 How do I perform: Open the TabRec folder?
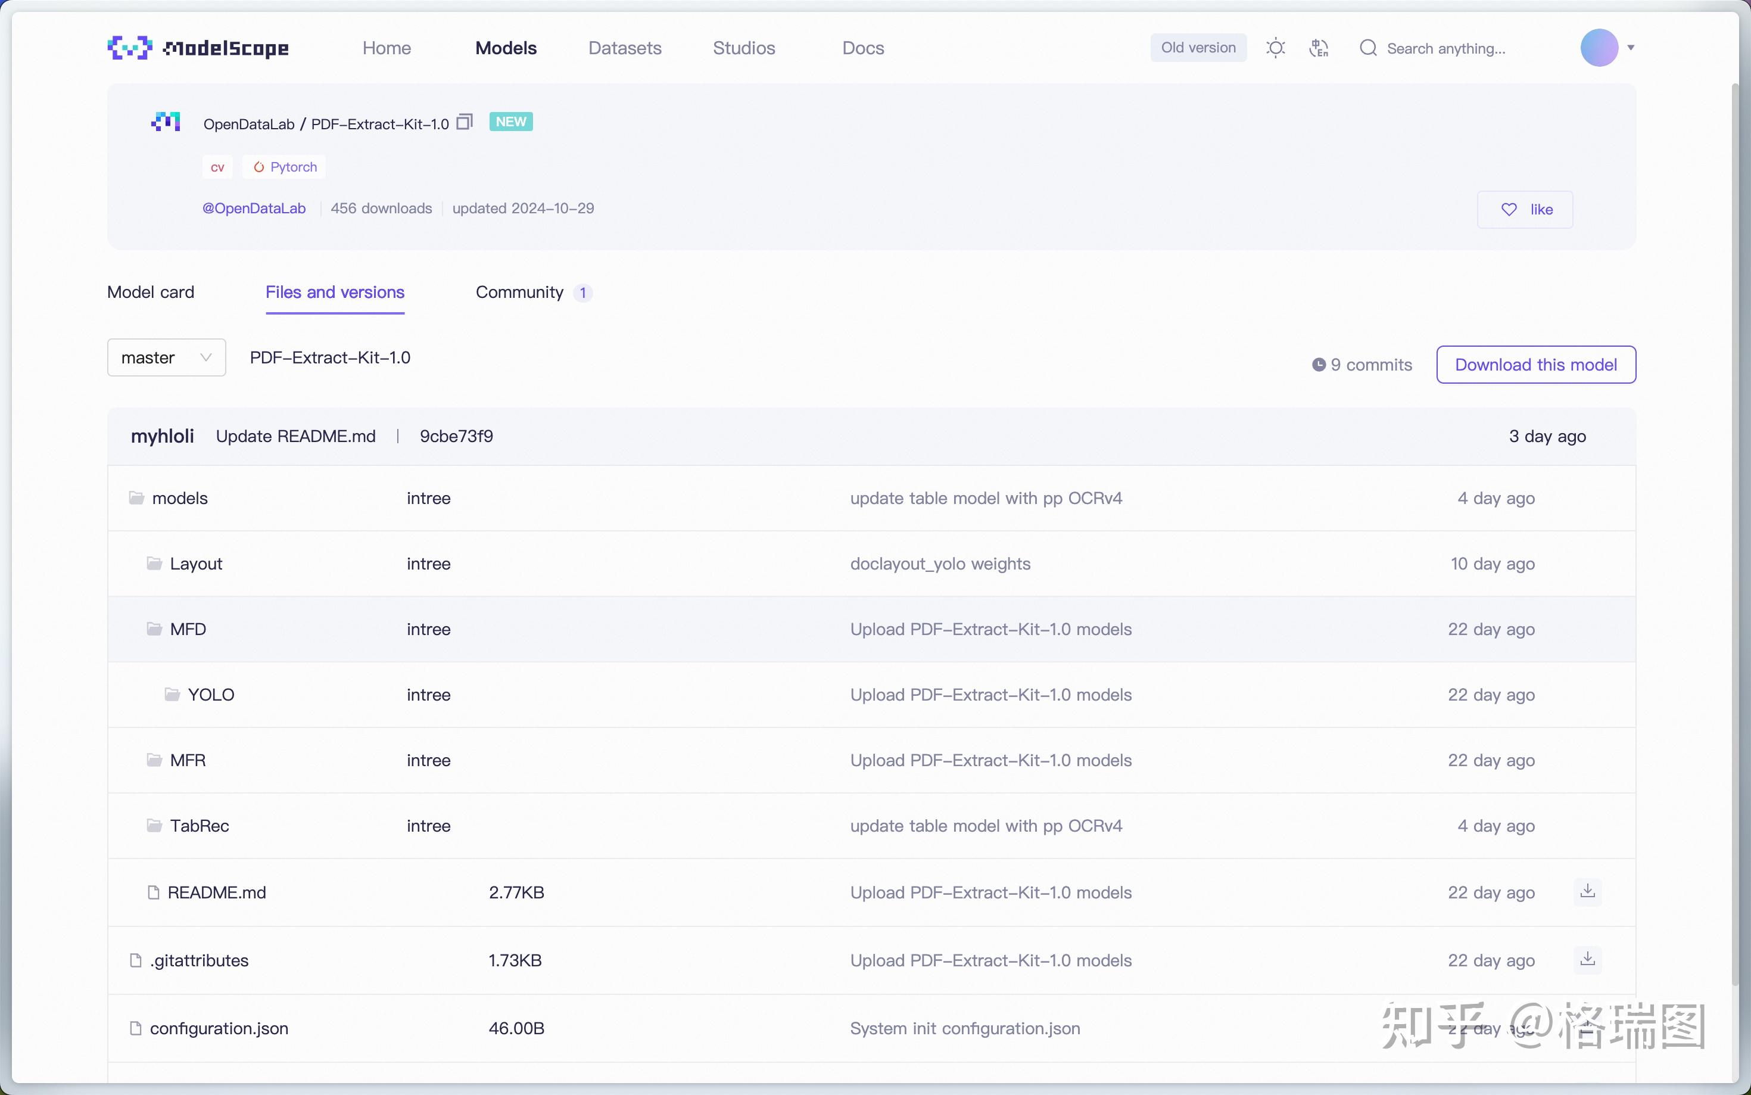point(199,826)
